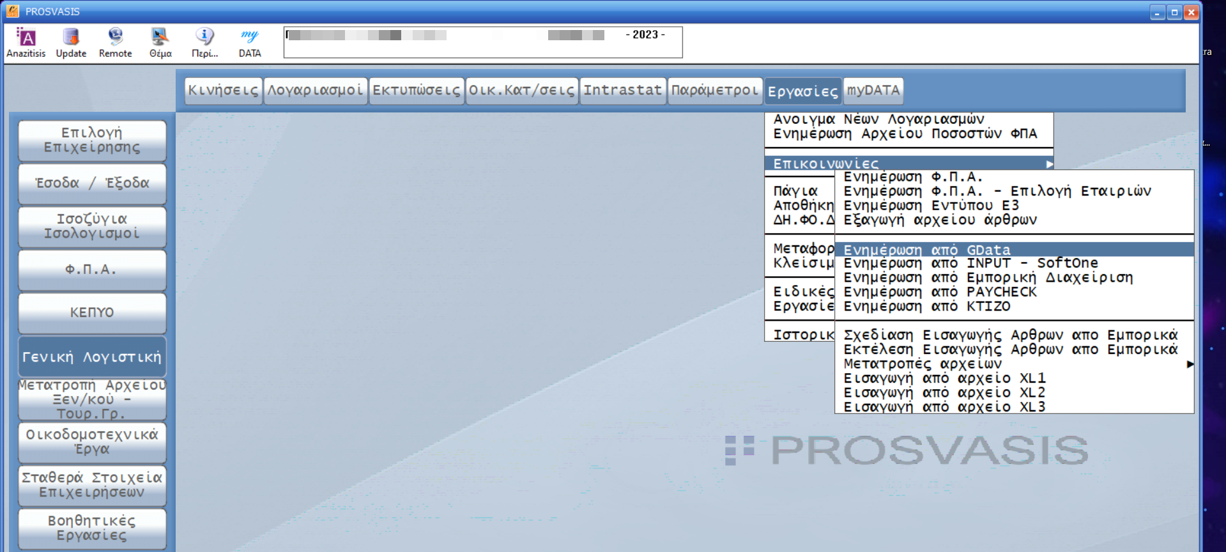
Task: Expand the Επικοινωνίες submenu arrow
Action: tap(1049, 164)
